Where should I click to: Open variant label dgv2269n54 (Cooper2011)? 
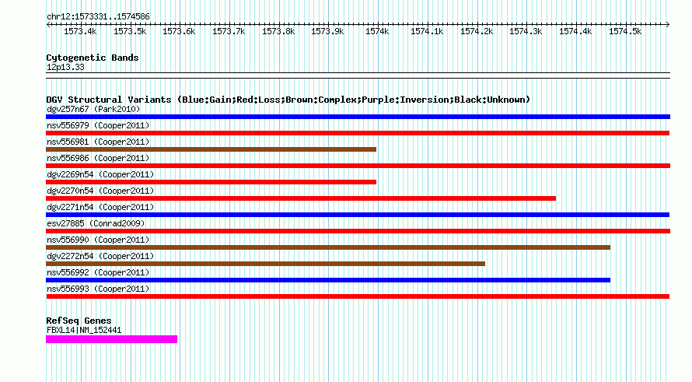click(x=100, y=174)
